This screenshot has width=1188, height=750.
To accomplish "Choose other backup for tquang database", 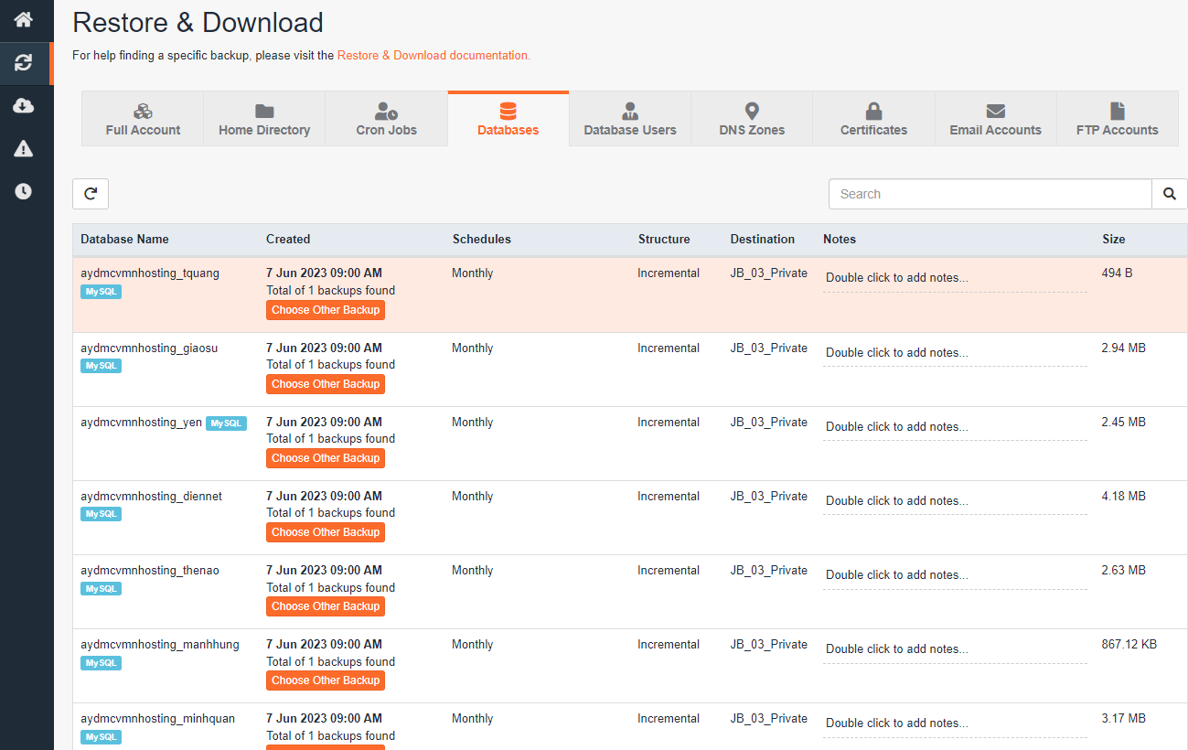I will coord(326,310).
